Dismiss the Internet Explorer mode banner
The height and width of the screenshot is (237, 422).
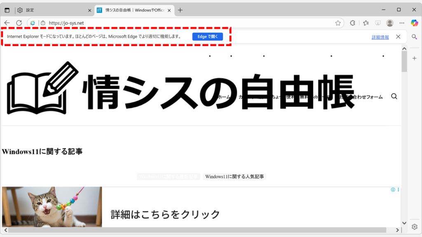tap(398, 37)
